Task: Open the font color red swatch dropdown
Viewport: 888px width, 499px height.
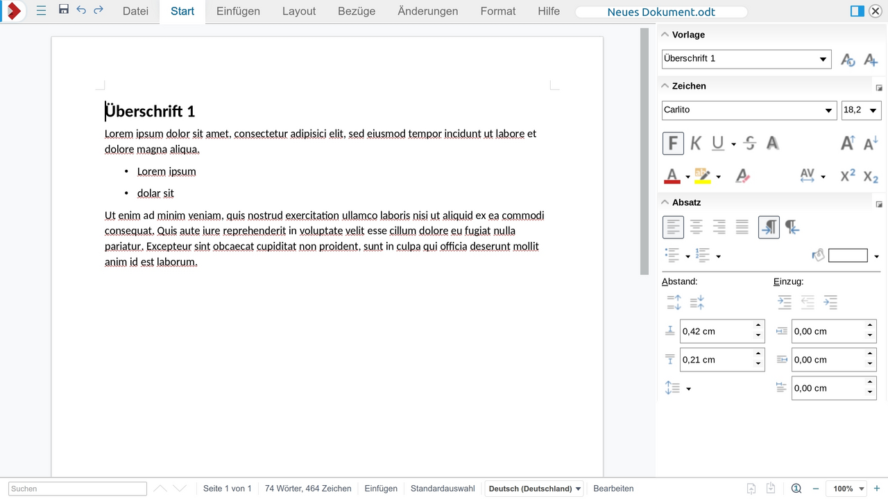Action: coord(688,175)
